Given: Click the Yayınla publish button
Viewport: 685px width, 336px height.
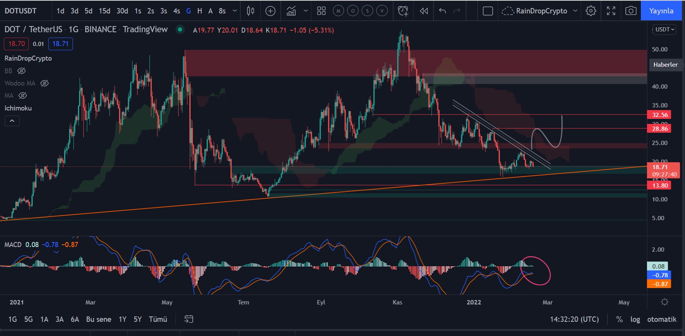Looking at the screenshot, I should [661, 11].
